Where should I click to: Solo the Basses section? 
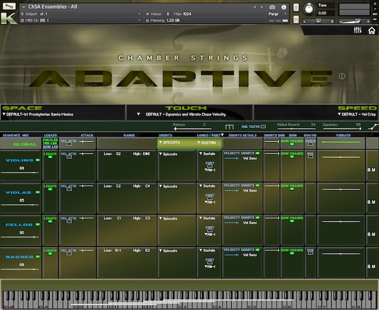[369, 266]
